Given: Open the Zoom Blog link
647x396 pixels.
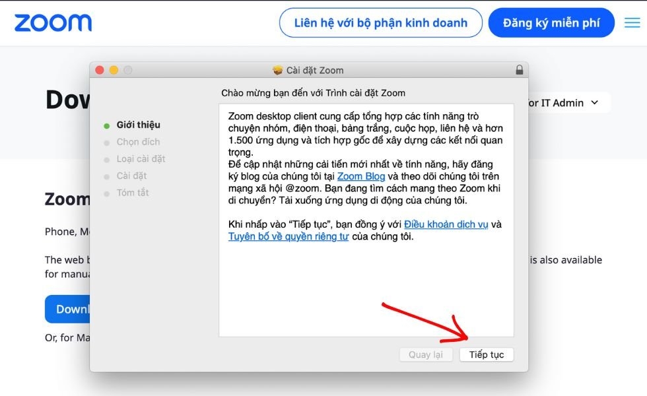Looking at the screenshot, I should (x=360, y=176).
